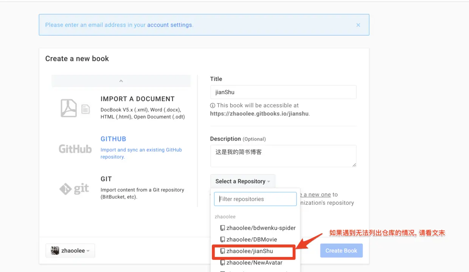Click repo icon beside zhaoolee/DBMovie
469x272 pixels.
point(223,240)
